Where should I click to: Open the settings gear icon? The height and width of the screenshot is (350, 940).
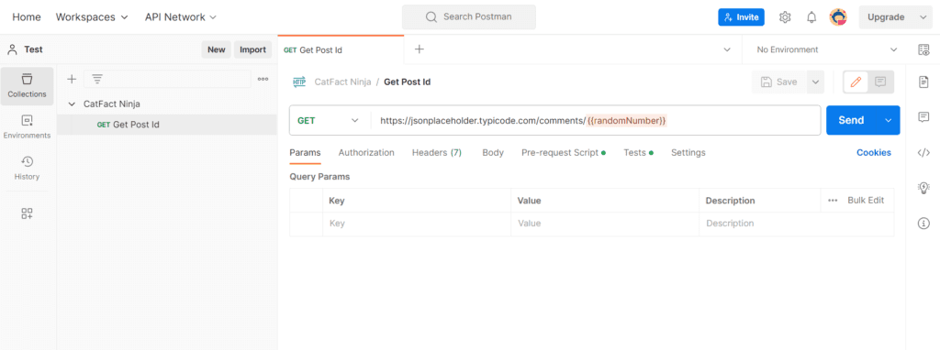click(785, 17)
